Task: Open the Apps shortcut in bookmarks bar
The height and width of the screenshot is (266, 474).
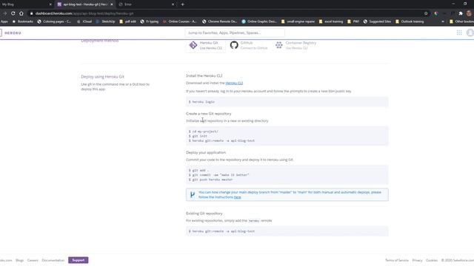Action: pyautogui.click(x=4, y=21)
